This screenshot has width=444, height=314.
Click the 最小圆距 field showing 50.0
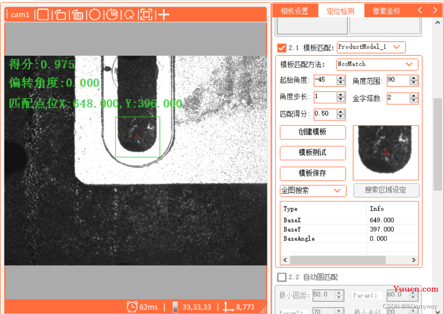(324, 296)
